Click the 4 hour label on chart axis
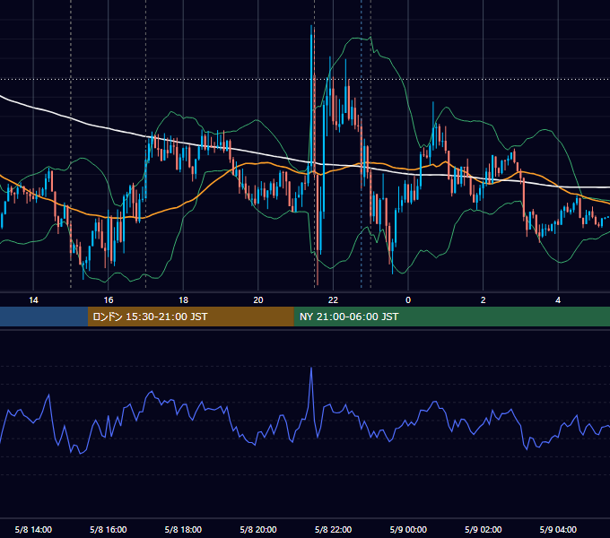610x538 pixels. click(x=558, y=299)
